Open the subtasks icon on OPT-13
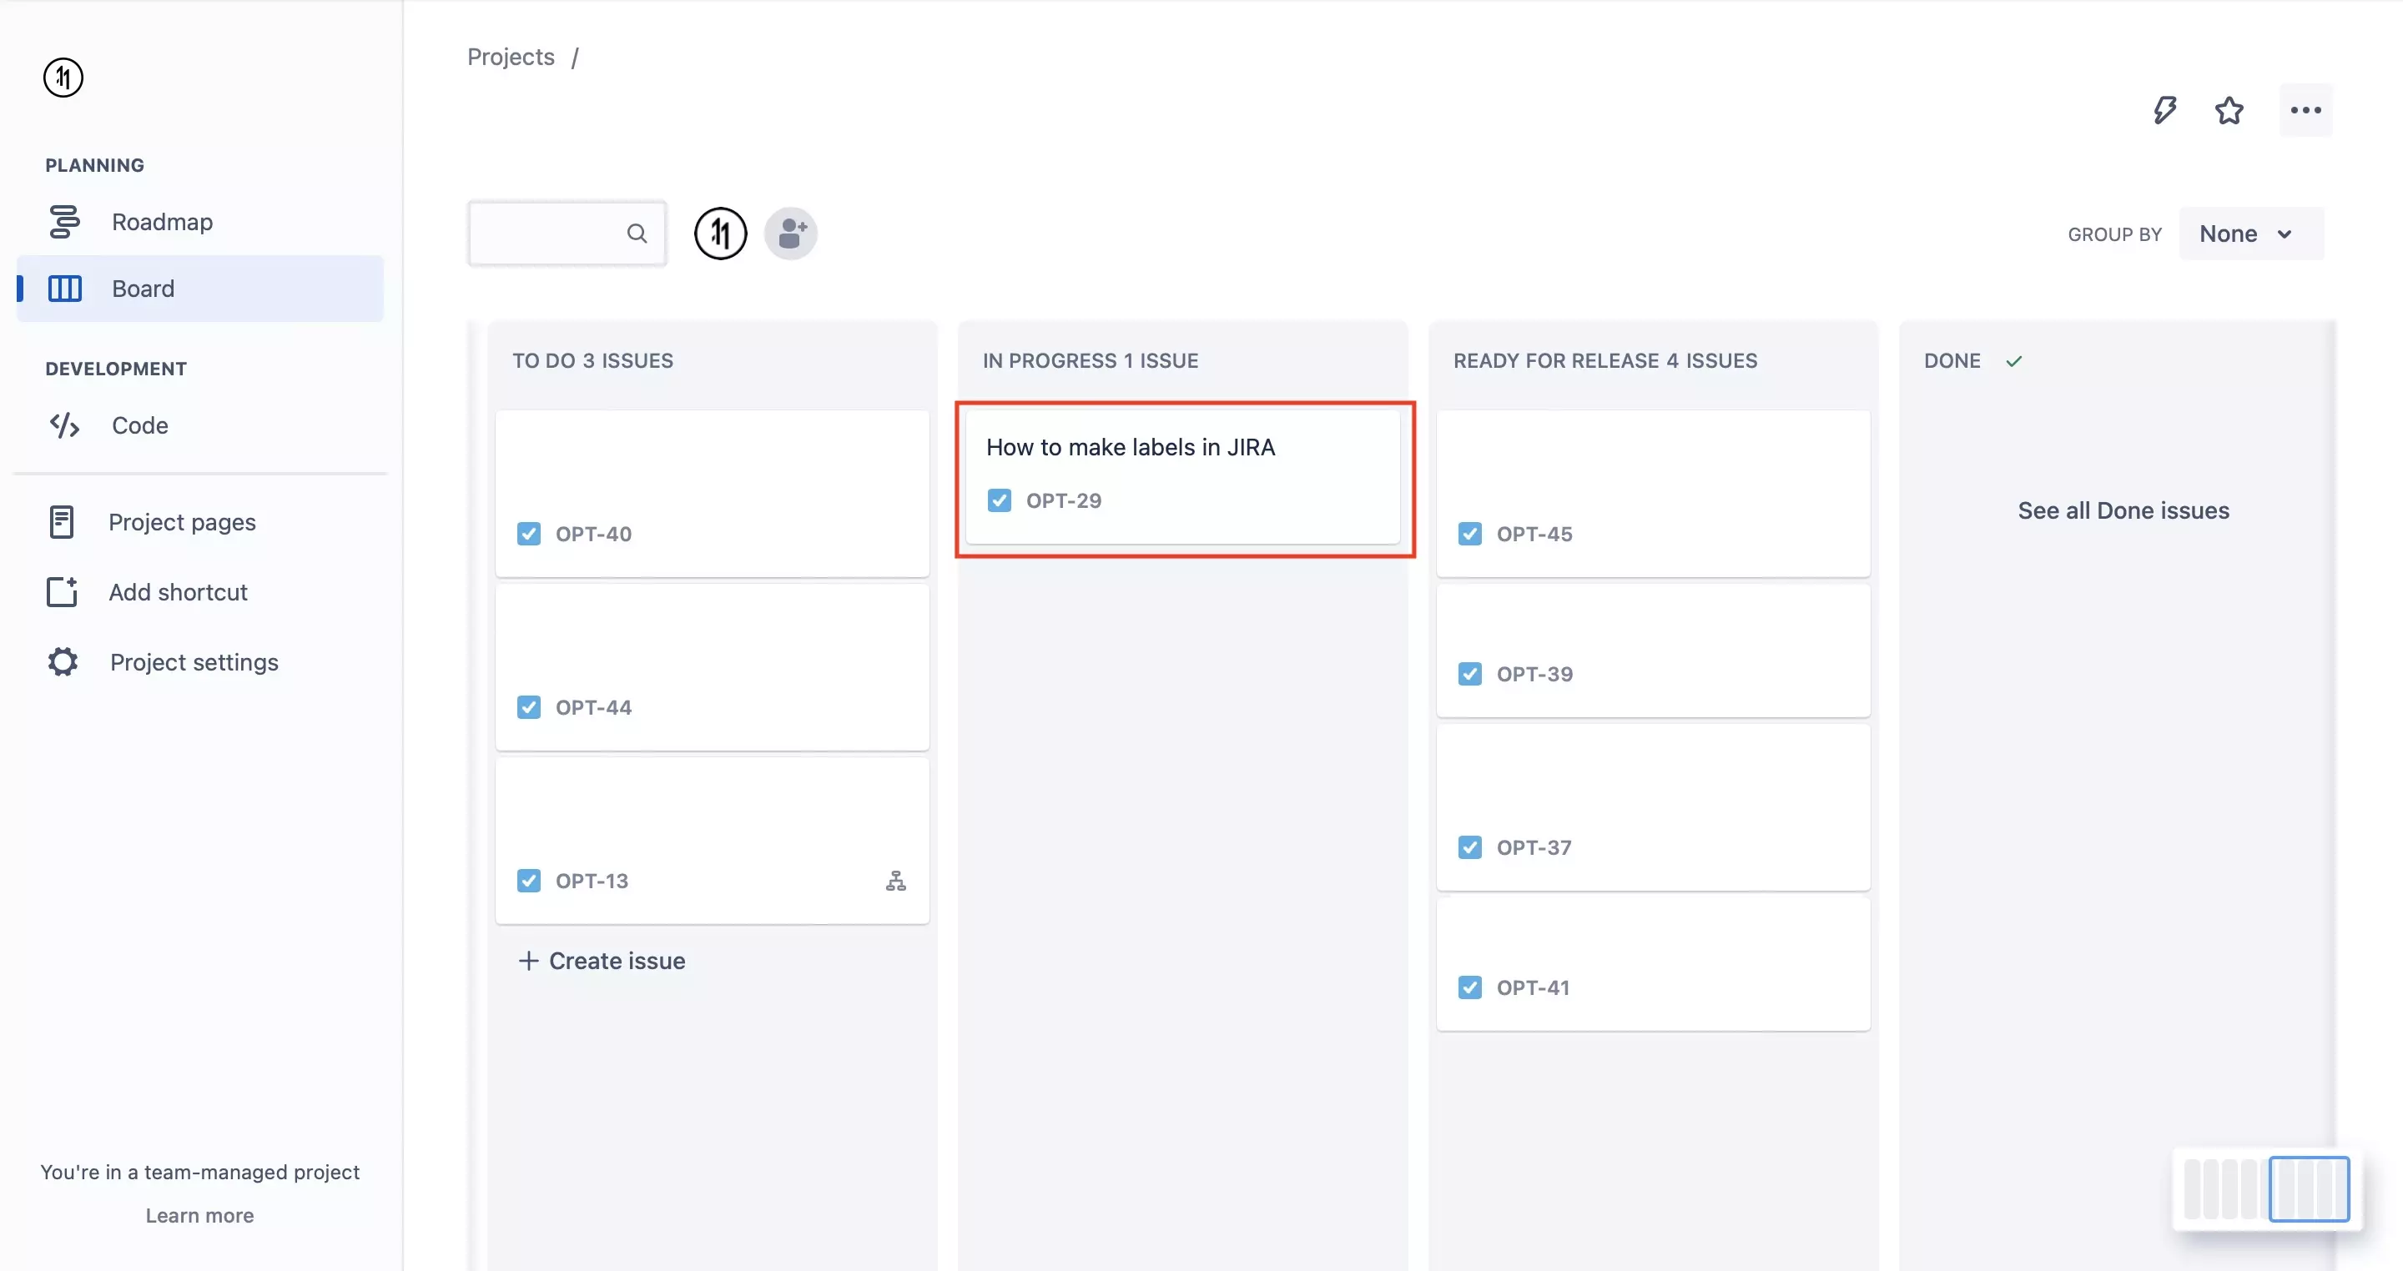This screenshot has height=1271, width=2403. (x=895, y=881)
